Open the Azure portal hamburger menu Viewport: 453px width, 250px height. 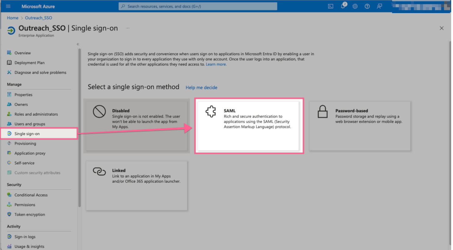click(8, 6)
